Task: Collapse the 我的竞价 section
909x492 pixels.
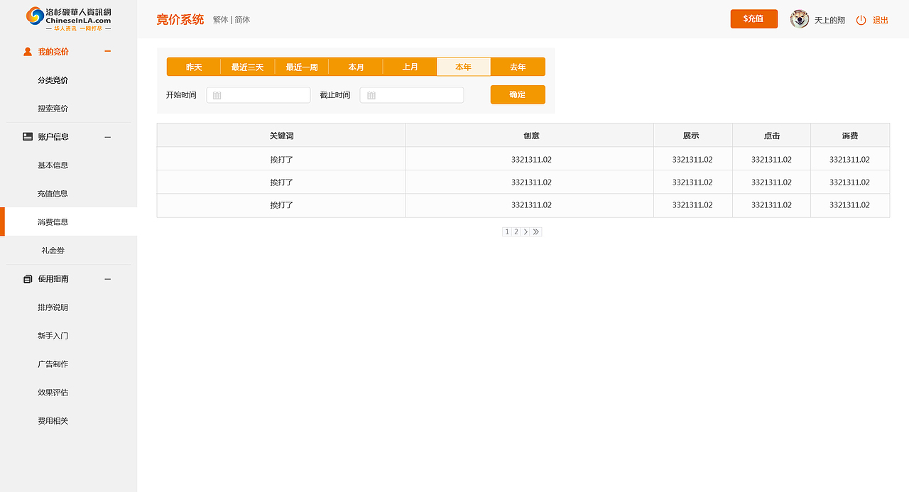Action: click(107, 51)
